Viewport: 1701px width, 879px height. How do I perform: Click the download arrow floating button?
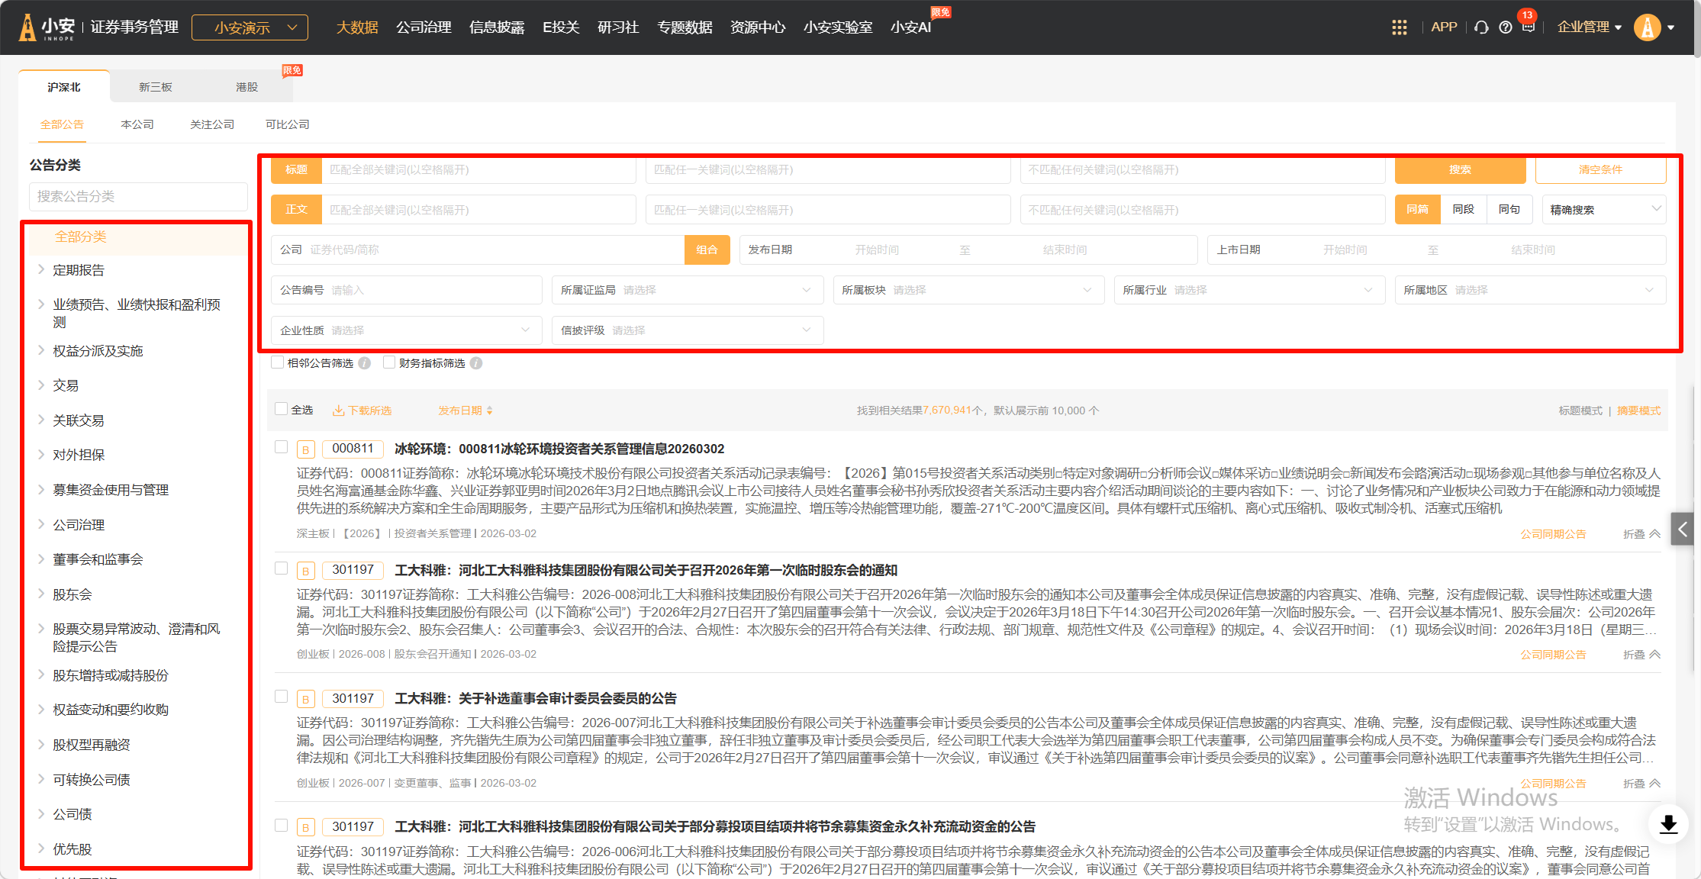coord(1668,824)
